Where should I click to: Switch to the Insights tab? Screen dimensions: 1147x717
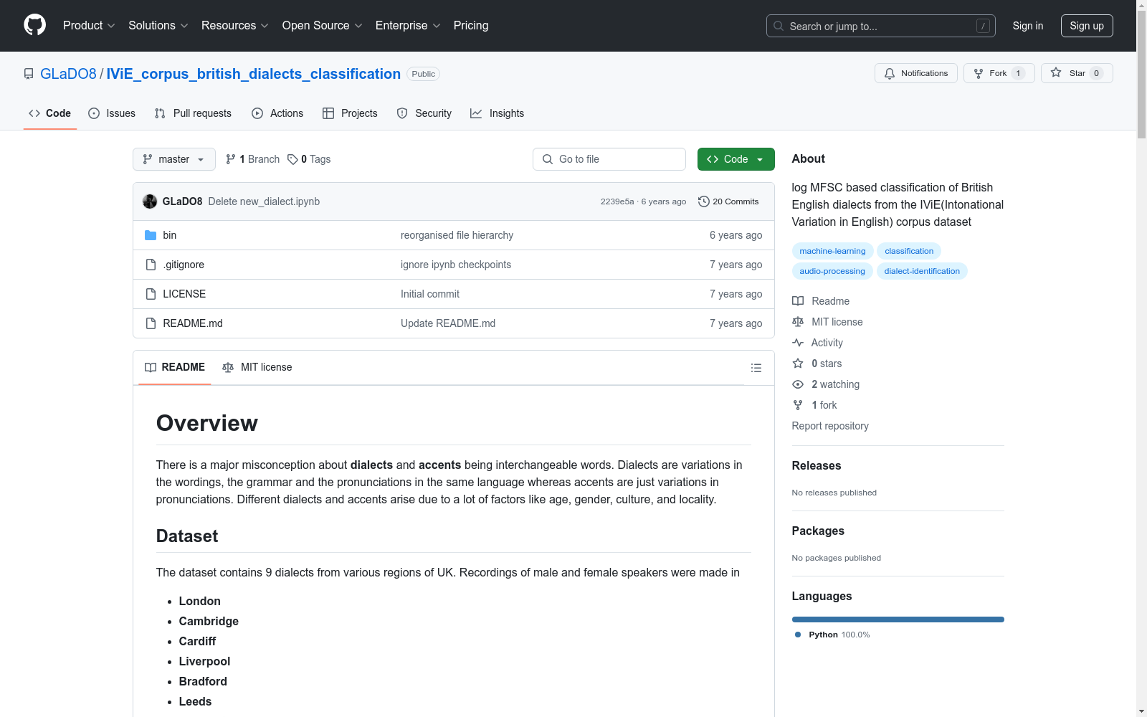pyautogui.click(x=497, y=113)
